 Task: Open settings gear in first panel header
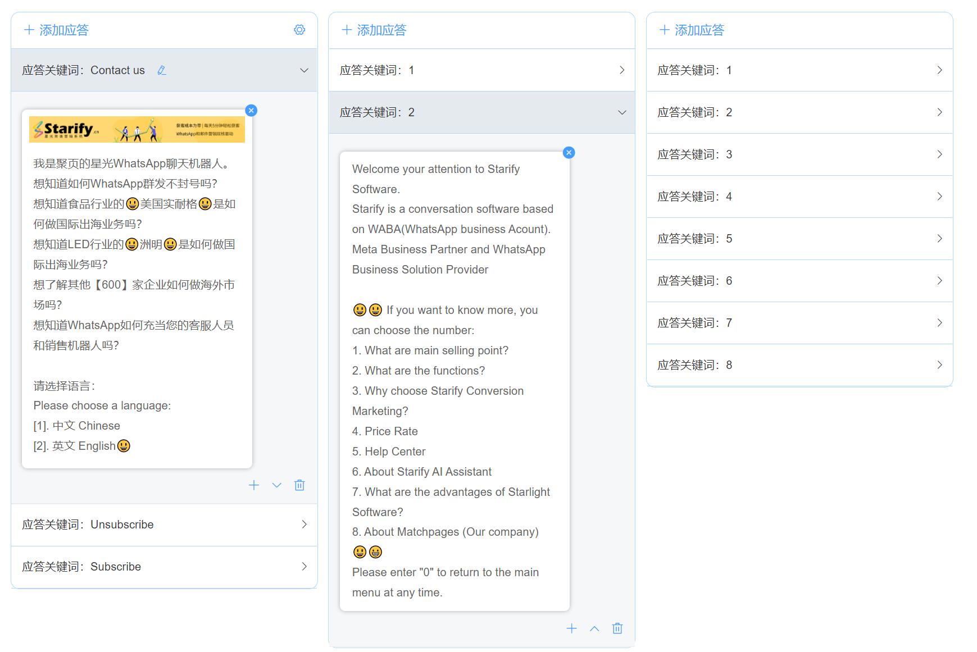coord(299,30)
